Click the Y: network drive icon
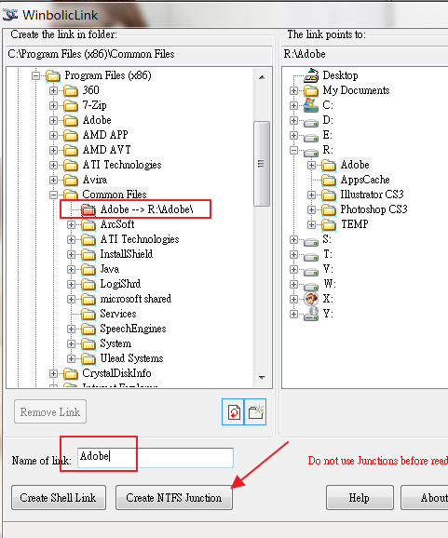The width and height of the screenshot is (448, 538). pyautogui.click(x=311, y=314)
